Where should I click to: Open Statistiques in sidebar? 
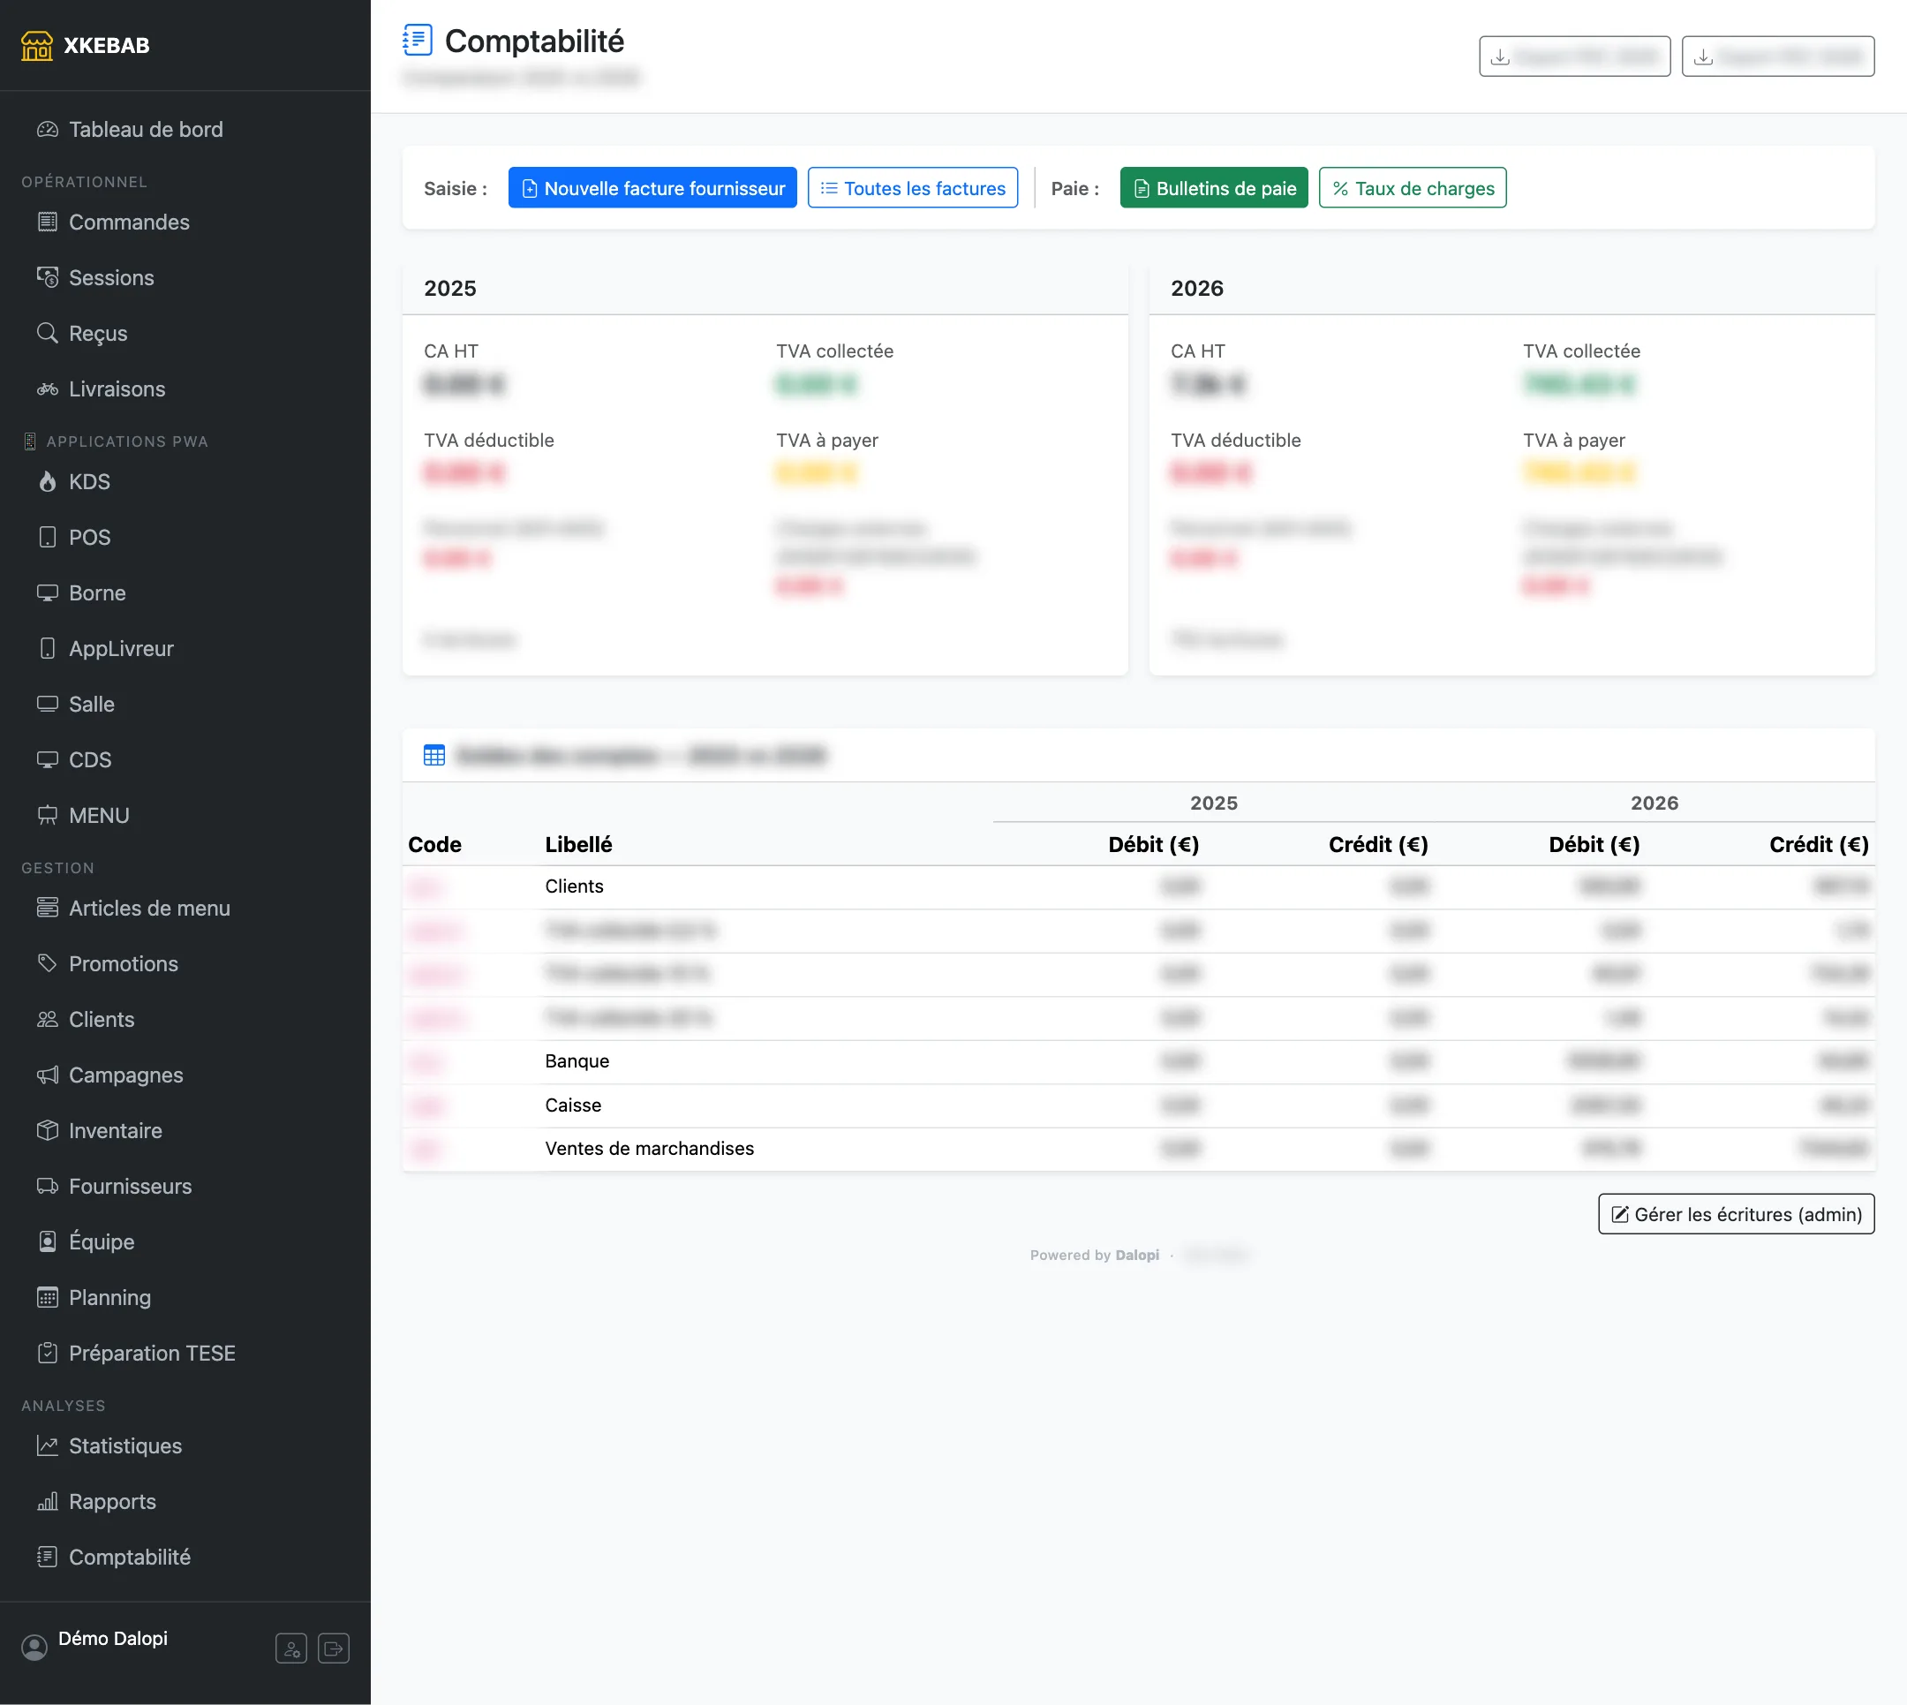coord(109,1445)
